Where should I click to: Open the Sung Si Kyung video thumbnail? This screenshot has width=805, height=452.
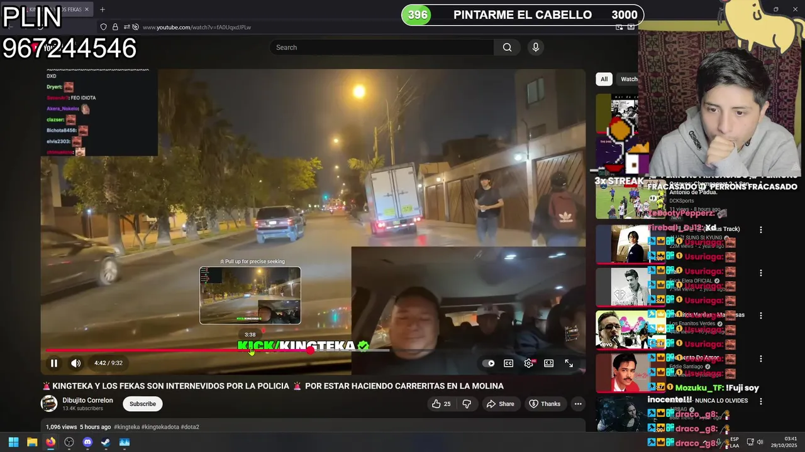coord(630,244)
